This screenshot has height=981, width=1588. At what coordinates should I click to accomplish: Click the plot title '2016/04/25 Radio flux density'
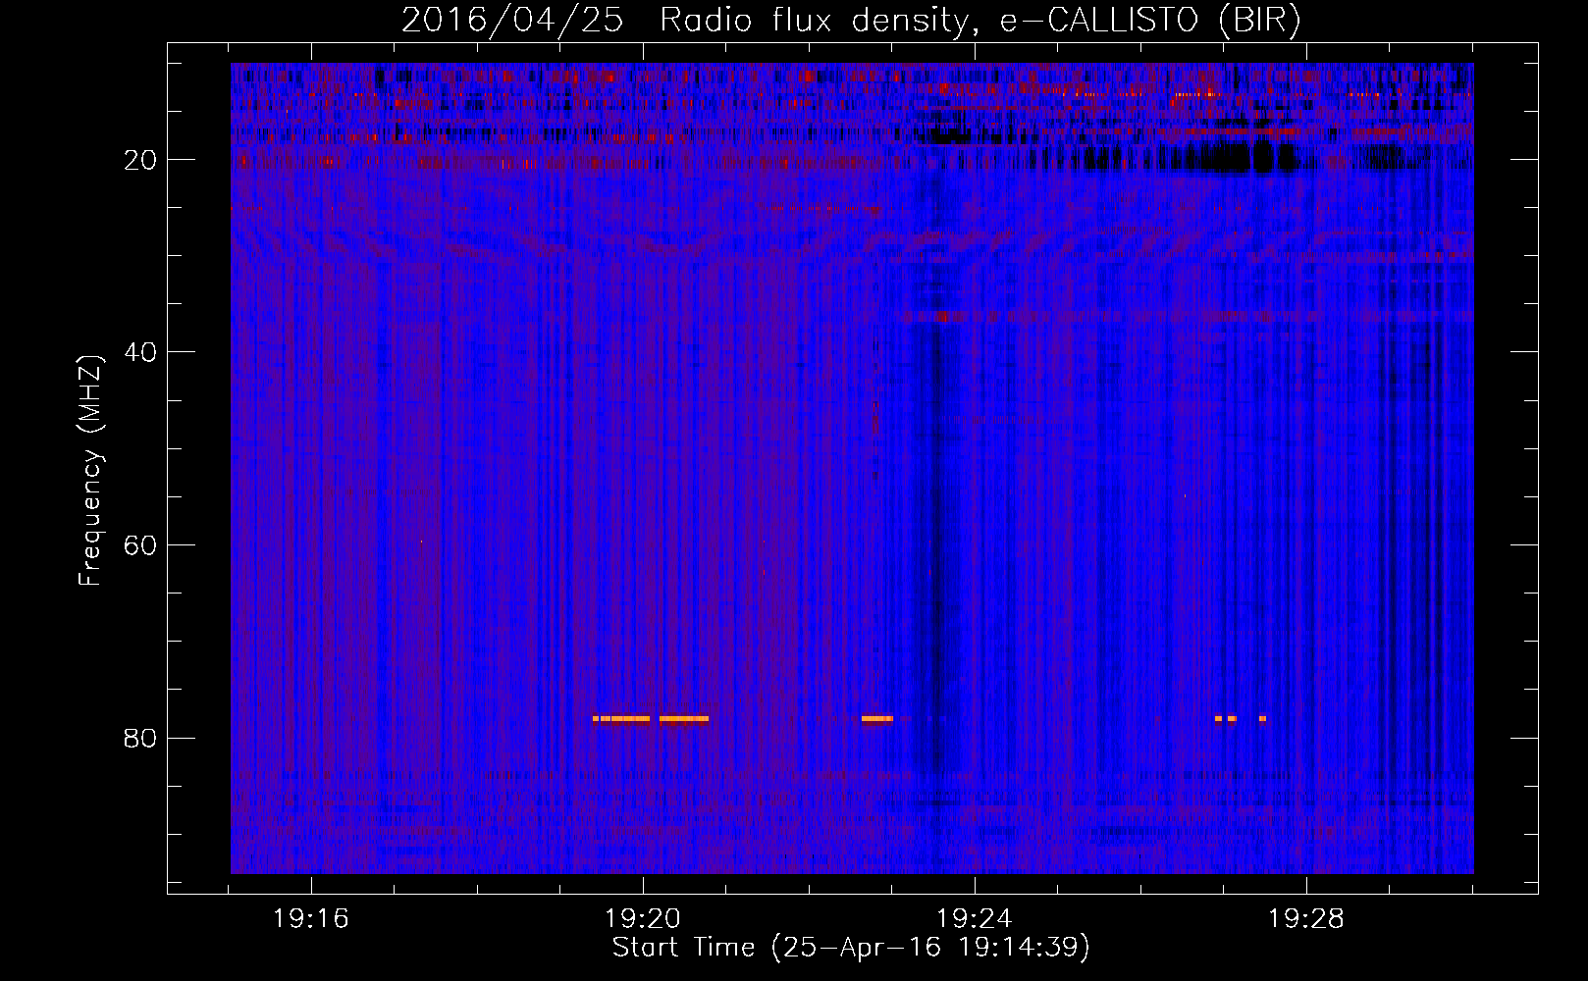[852, 20]
